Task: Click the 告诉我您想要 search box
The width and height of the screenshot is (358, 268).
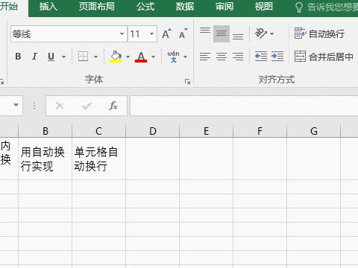Action: 326,7
